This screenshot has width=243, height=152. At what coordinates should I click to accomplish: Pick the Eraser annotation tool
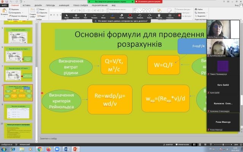(x=121, y=16)
